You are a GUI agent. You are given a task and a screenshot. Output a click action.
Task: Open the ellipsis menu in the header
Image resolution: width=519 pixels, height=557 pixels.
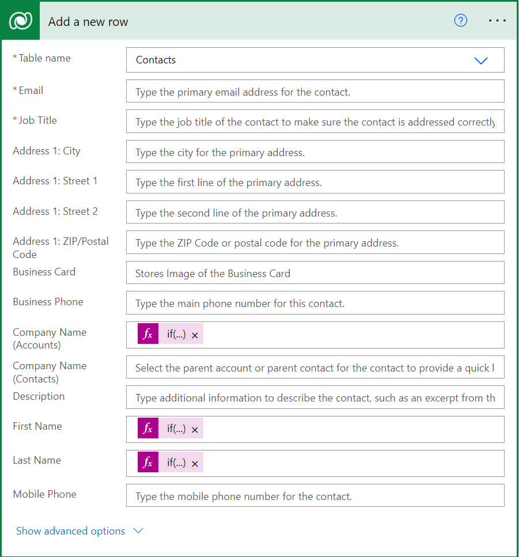point(497,20)
